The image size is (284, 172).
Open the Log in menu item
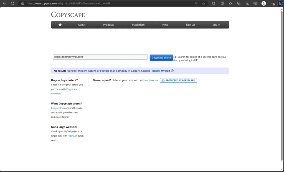[216, 25]
